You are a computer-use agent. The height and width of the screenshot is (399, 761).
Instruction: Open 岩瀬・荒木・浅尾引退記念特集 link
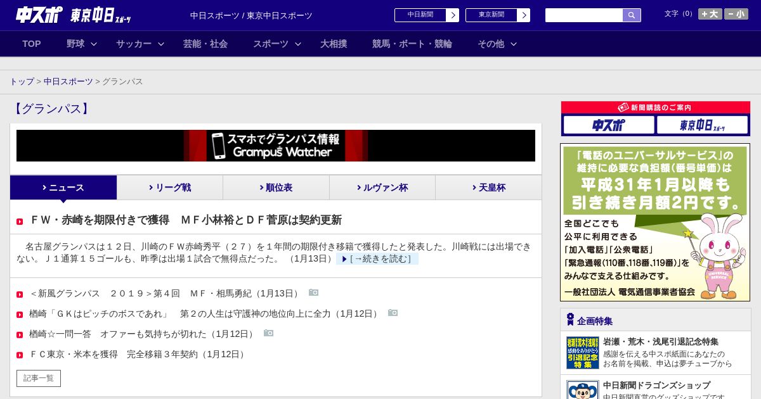(x=661, y=341)
